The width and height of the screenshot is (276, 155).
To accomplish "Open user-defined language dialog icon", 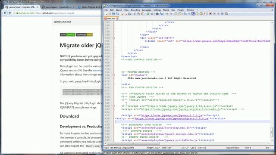I will tap(197, 14).
